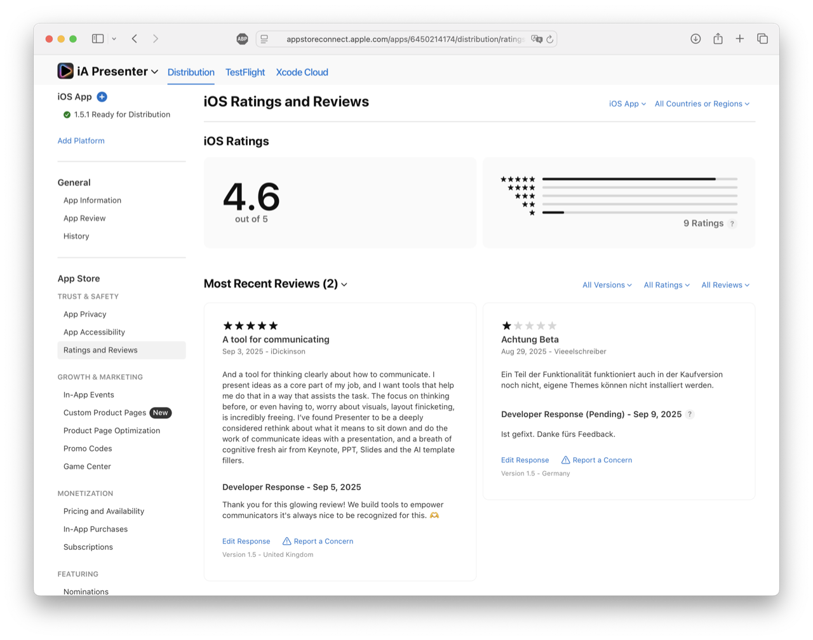Screen dimensions: 813x640
Task: Click review title 'Achtung Beta'
Action: [530, 340]
